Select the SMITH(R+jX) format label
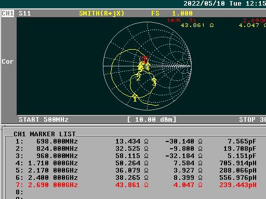 [x=102, y=13]
